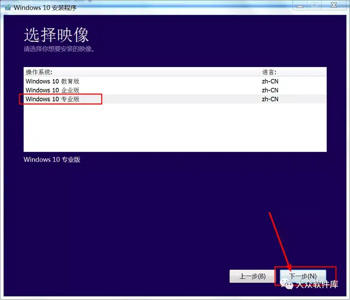This screenshot has width=350, height=300.
Task: Select Windows 10 教育版 in the list
Action: (x=175, y=82)
